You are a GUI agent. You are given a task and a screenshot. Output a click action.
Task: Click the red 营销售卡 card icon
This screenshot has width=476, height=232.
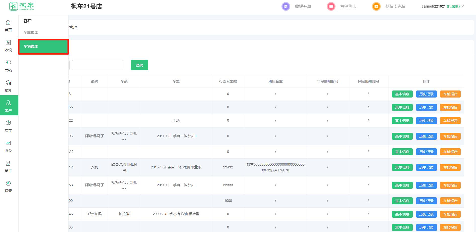click(x=331, y=7)
